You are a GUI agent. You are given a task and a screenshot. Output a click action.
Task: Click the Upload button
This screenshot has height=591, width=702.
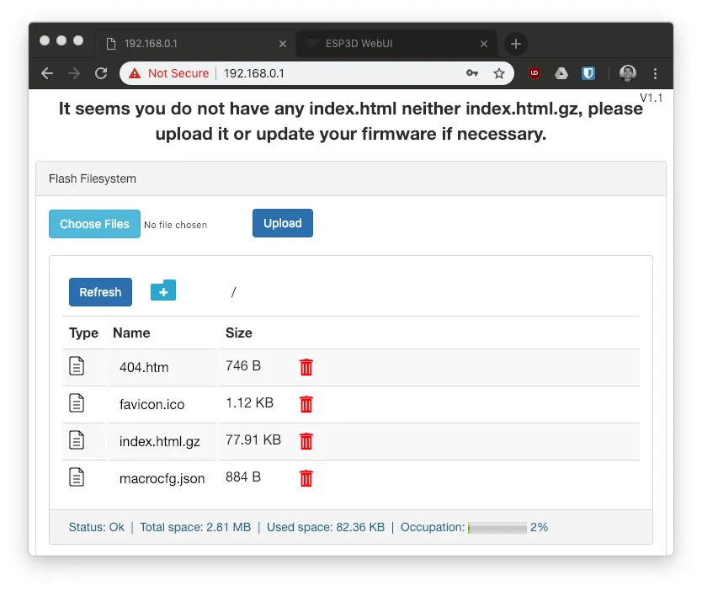click(x=283, y=223)
